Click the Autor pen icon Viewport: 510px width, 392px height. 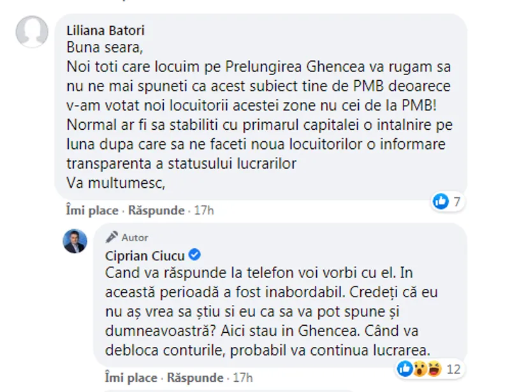[x=112, y=237]
